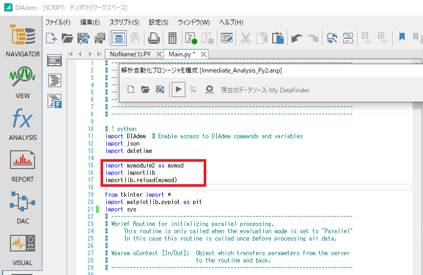Save the current script
423x275 pixels.
84,38
